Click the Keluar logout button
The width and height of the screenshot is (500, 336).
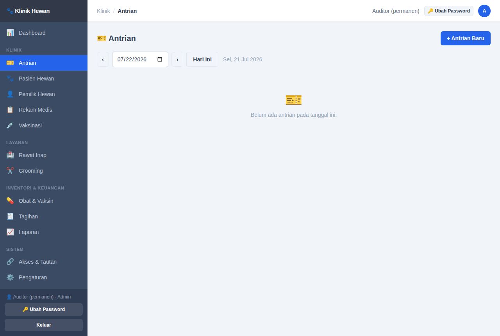(44, 325)
